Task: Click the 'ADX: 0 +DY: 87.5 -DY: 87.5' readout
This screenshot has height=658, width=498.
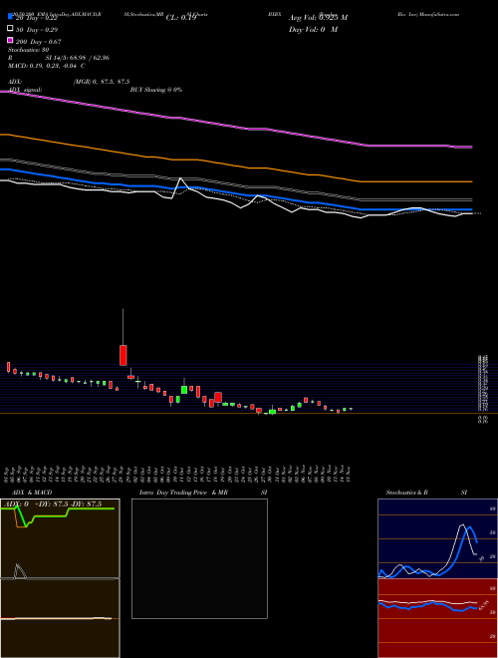Action: point(53,503)
